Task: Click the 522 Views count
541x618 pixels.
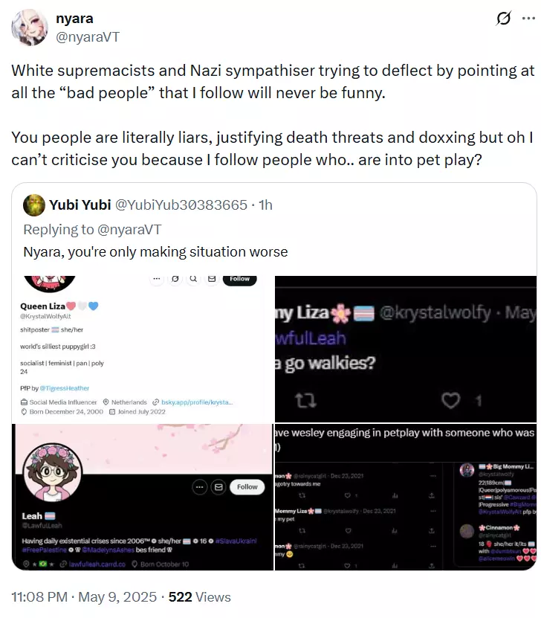Action: coord(200,597)
